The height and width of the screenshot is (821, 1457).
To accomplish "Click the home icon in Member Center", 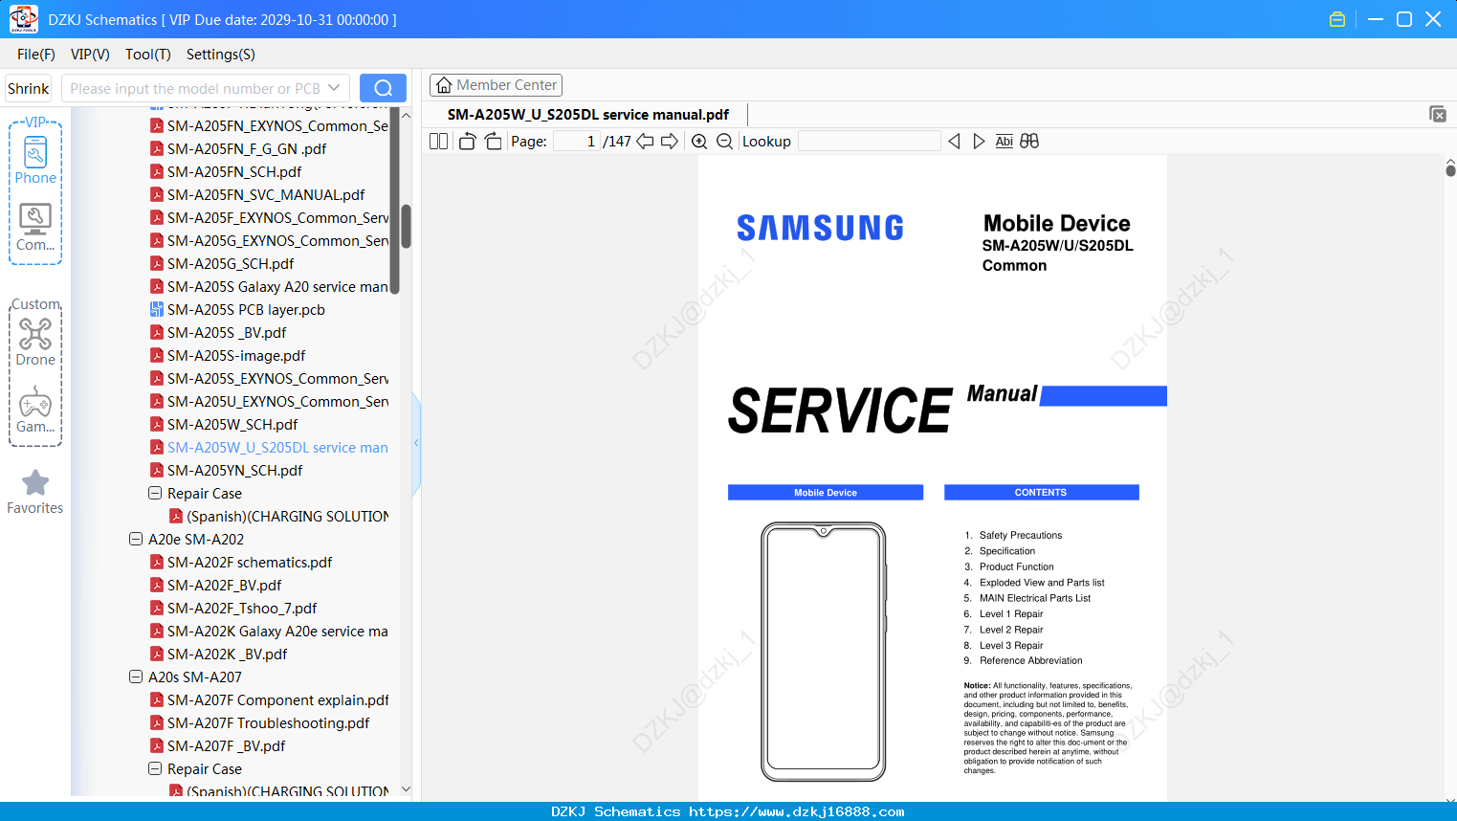I will [x=444, y=85].
